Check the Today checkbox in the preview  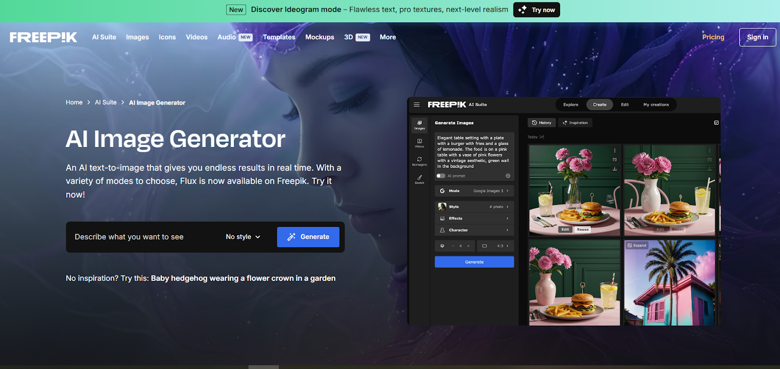coord(542,137)
